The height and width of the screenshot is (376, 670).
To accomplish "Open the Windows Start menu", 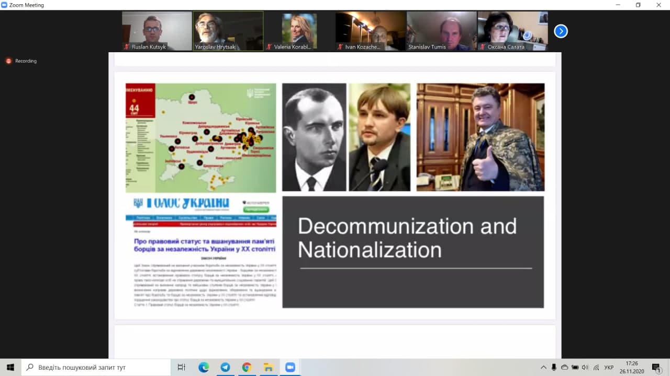I will [x=10, y=367].
